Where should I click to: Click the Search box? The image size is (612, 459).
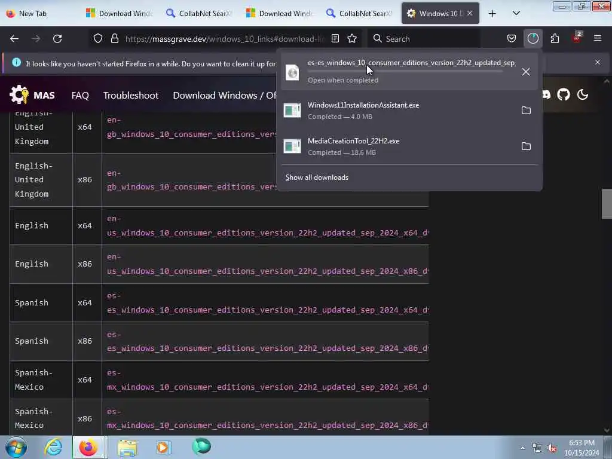[424, 39]
